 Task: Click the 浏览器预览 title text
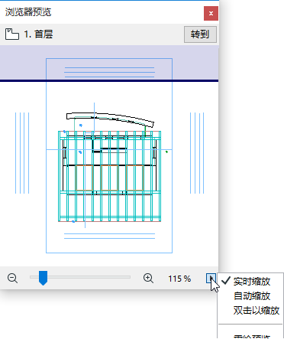tap(28, 12)
